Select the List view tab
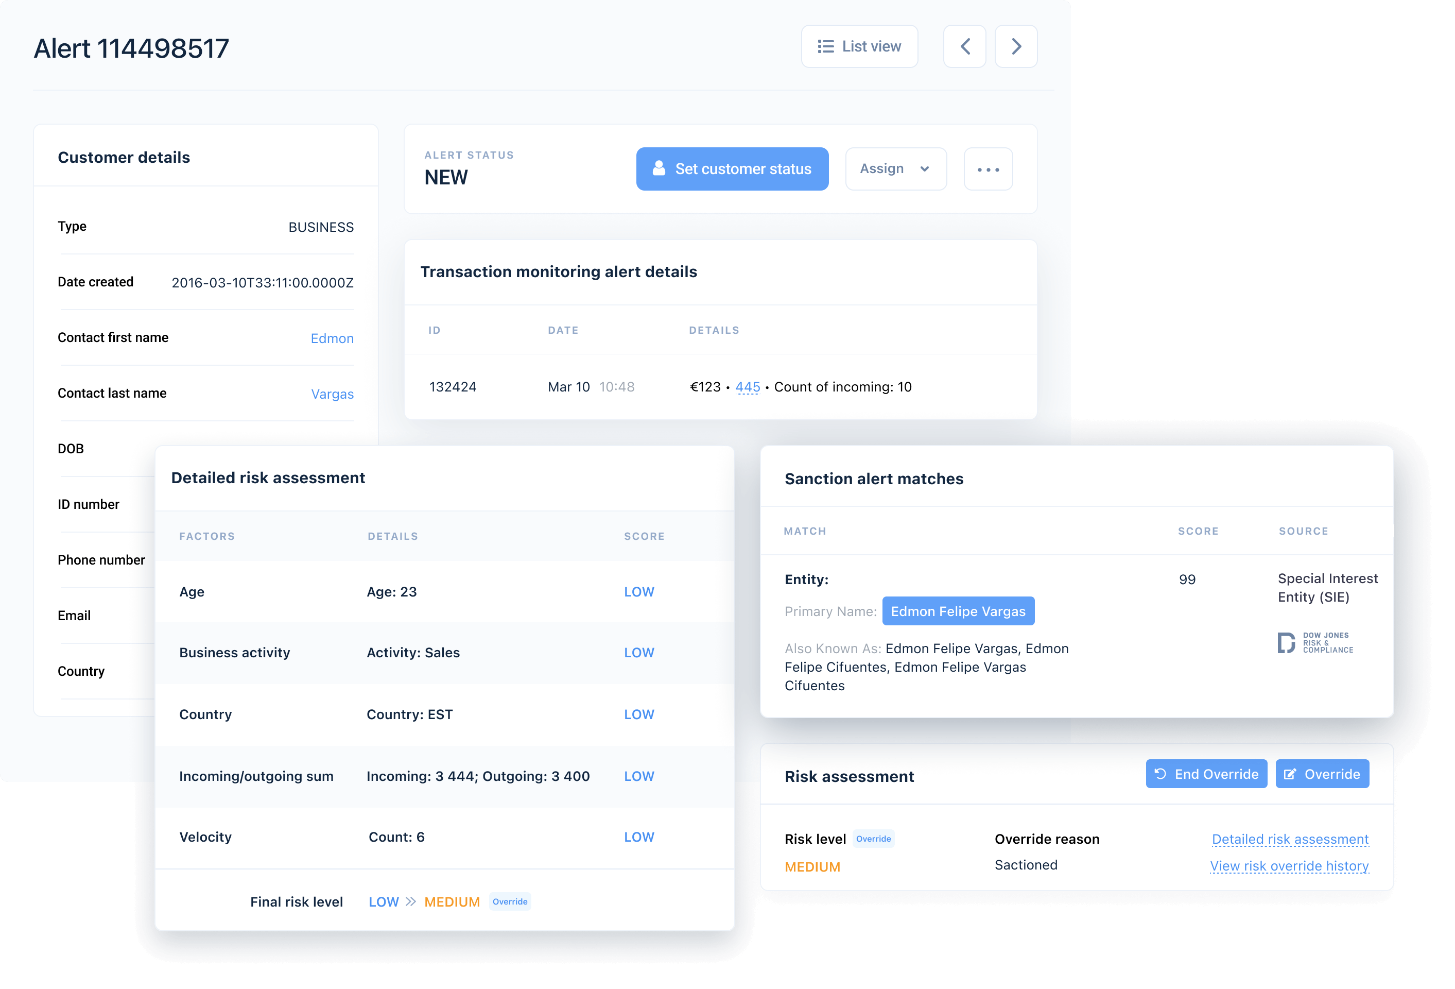 859,45
